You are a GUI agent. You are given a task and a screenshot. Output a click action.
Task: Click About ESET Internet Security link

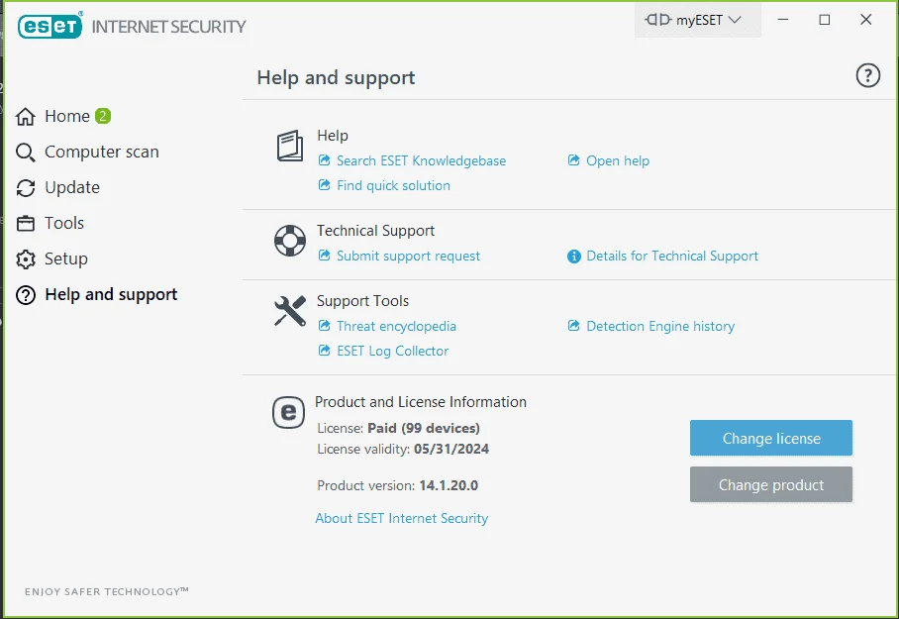[x=401, y=518]
